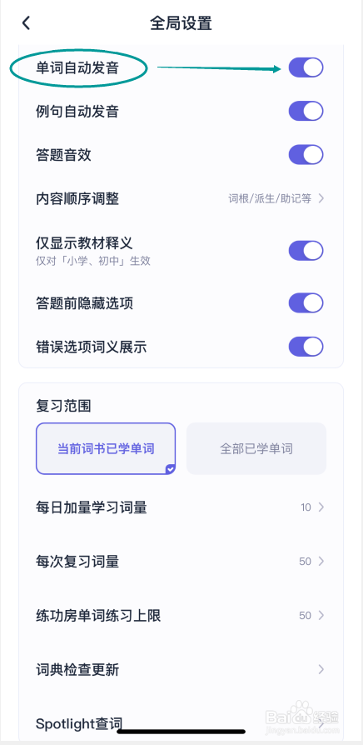Expand 练功房单词练习上限 chevron
Image resolution: width=363 pixels, height=745 pixels.
click(321, 616)
